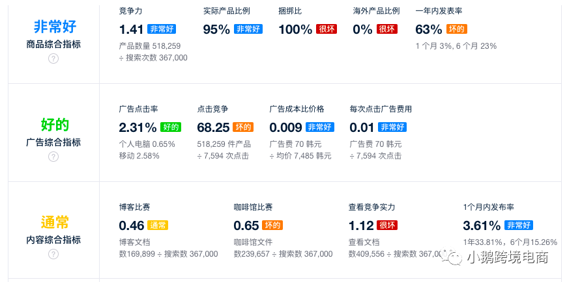Open help icon under 商品综合指标

pyautogui.click(x=53, y=58)
